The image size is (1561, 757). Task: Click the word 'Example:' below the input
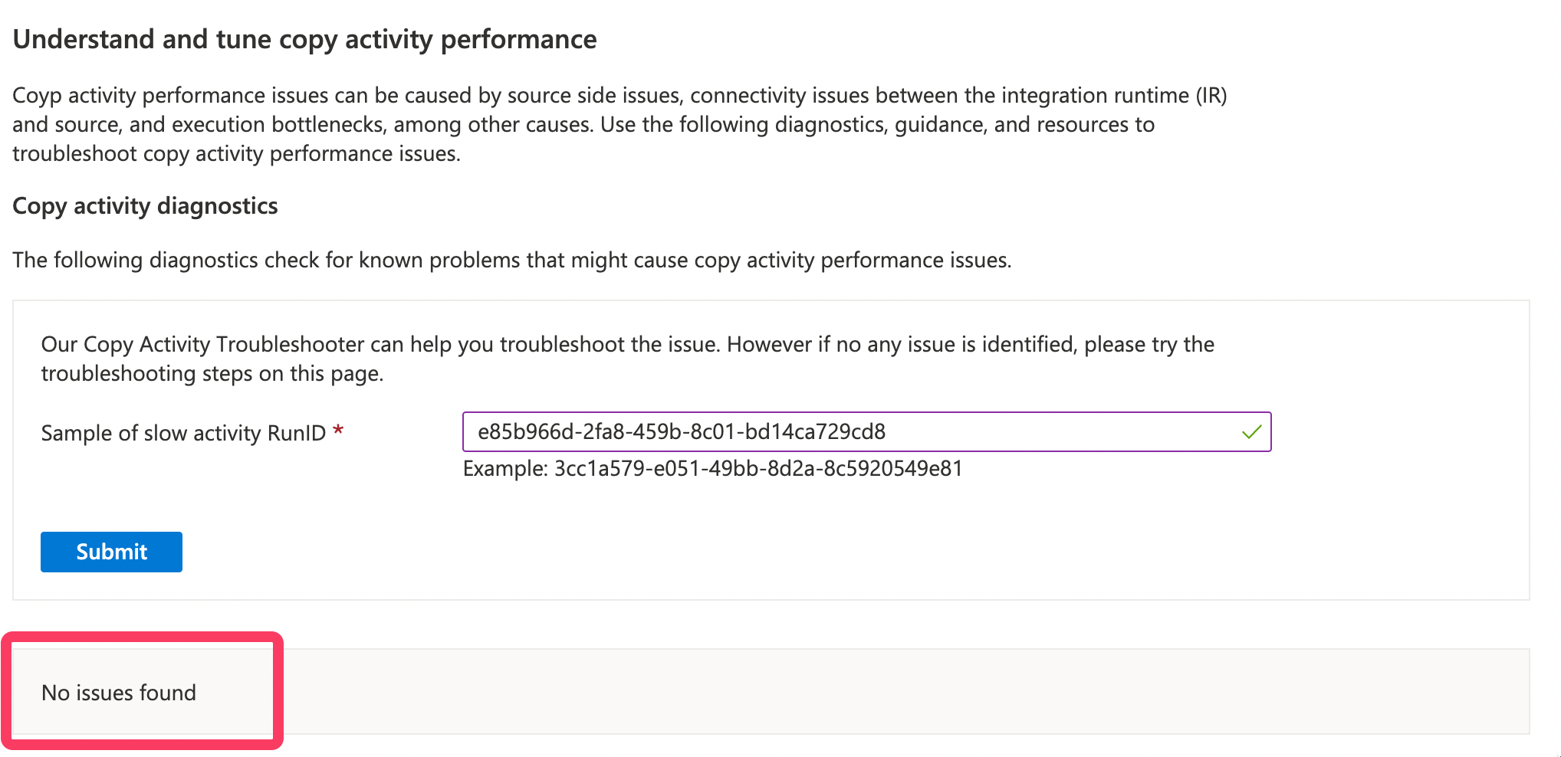coord(505,468)
